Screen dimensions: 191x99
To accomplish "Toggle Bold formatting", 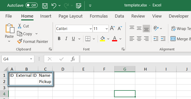I will click(59, 39).
